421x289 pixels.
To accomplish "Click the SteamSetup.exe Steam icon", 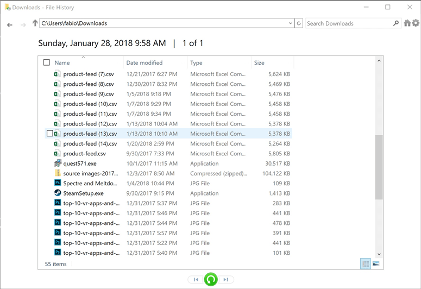I will pyautogui.click(x=58, y=193).
